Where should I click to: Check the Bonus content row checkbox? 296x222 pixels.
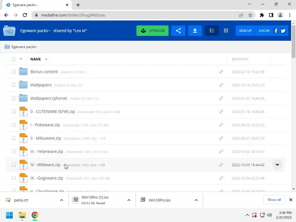point(14,72)
